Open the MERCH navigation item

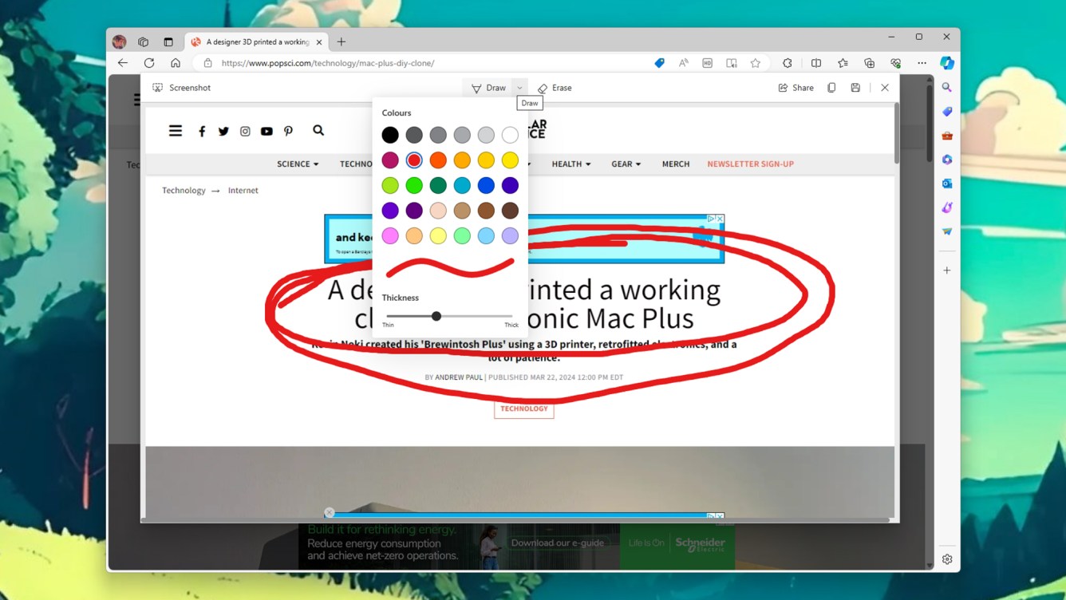click(675, 164)
